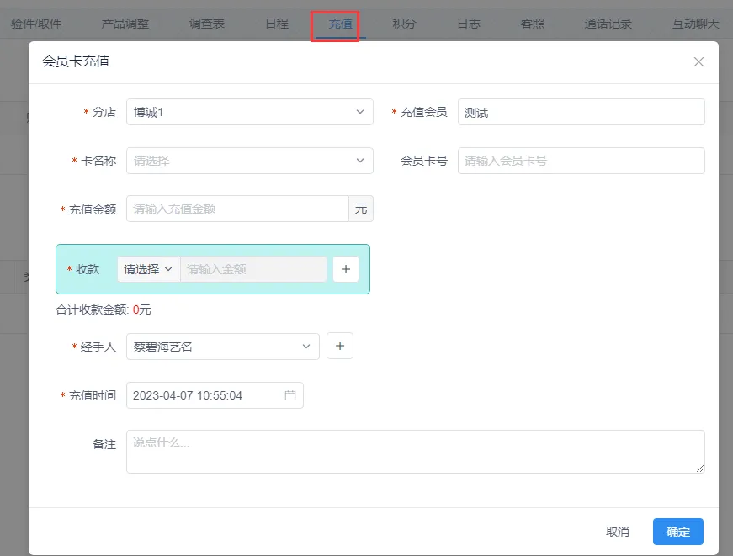The image size is (733, 556).
Task: Open the 调查表 tab
Action: pyautogui.click(x=207, y=24)
